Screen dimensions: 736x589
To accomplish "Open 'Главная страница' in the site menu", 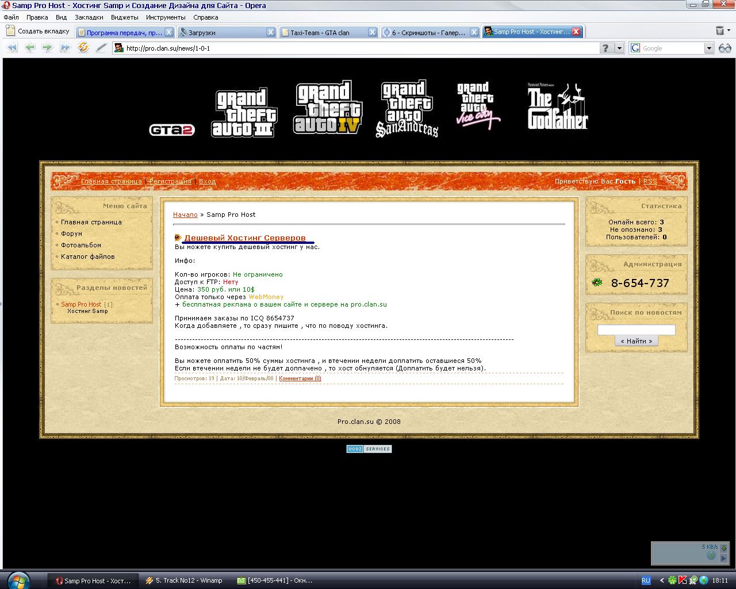I will pos(91,222).
